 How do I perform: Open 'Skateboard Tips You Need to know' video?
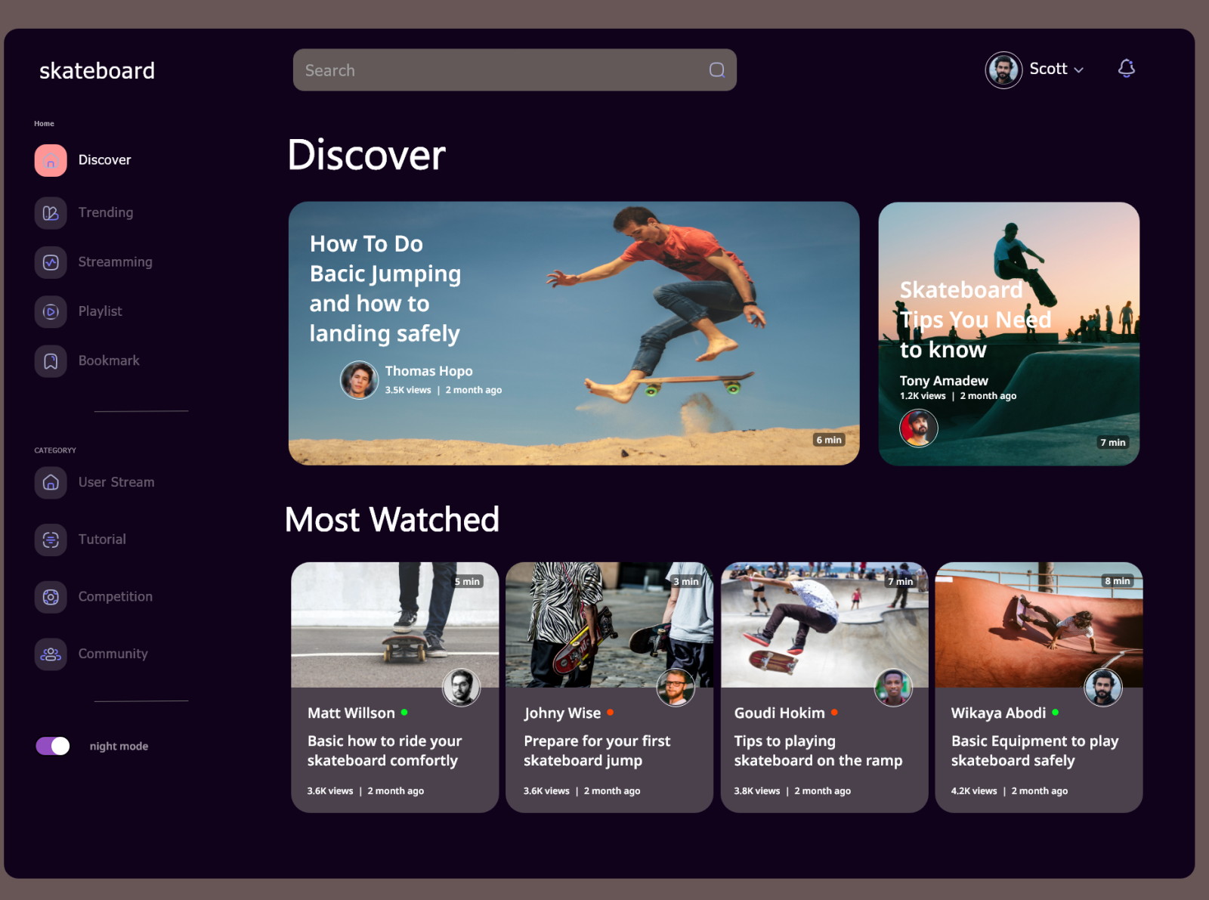pyautogui.click(x=1009, y=332)
